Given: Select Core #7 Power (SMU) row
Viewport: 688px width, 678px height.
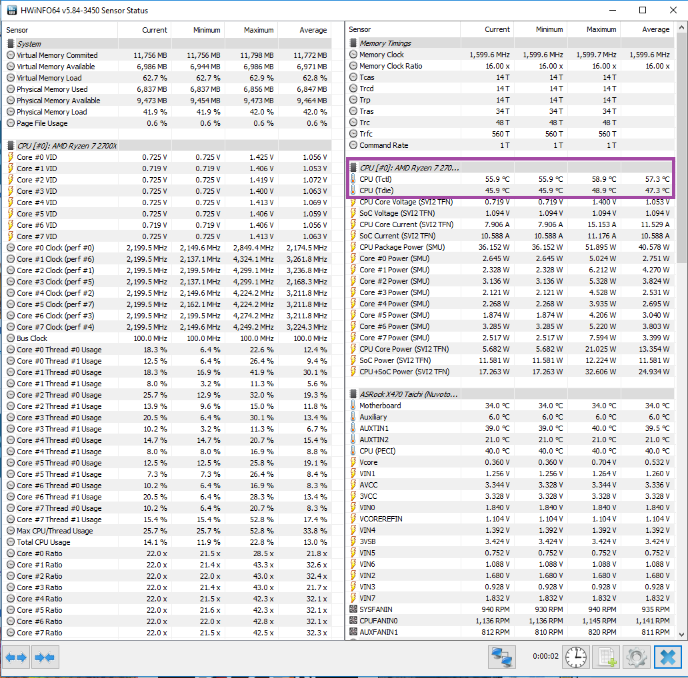Looking at the screenshot, I should coord(510,338).
